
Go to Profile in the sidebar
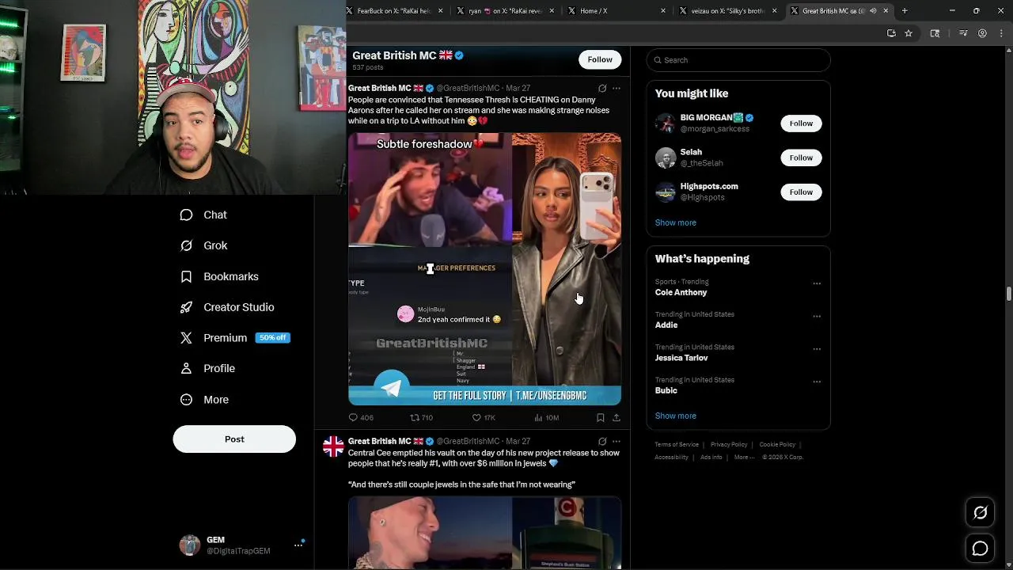click(x=207, y=368)
